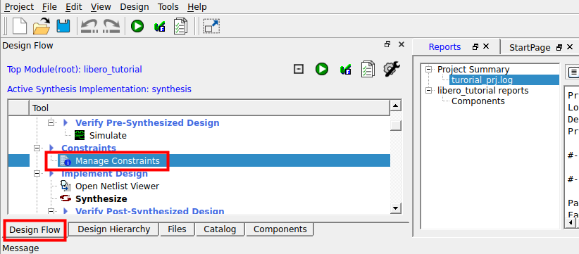This screenshot has width=579, height=254.
Task: Collapse the Implement Design node
Action: pos(37,173)
